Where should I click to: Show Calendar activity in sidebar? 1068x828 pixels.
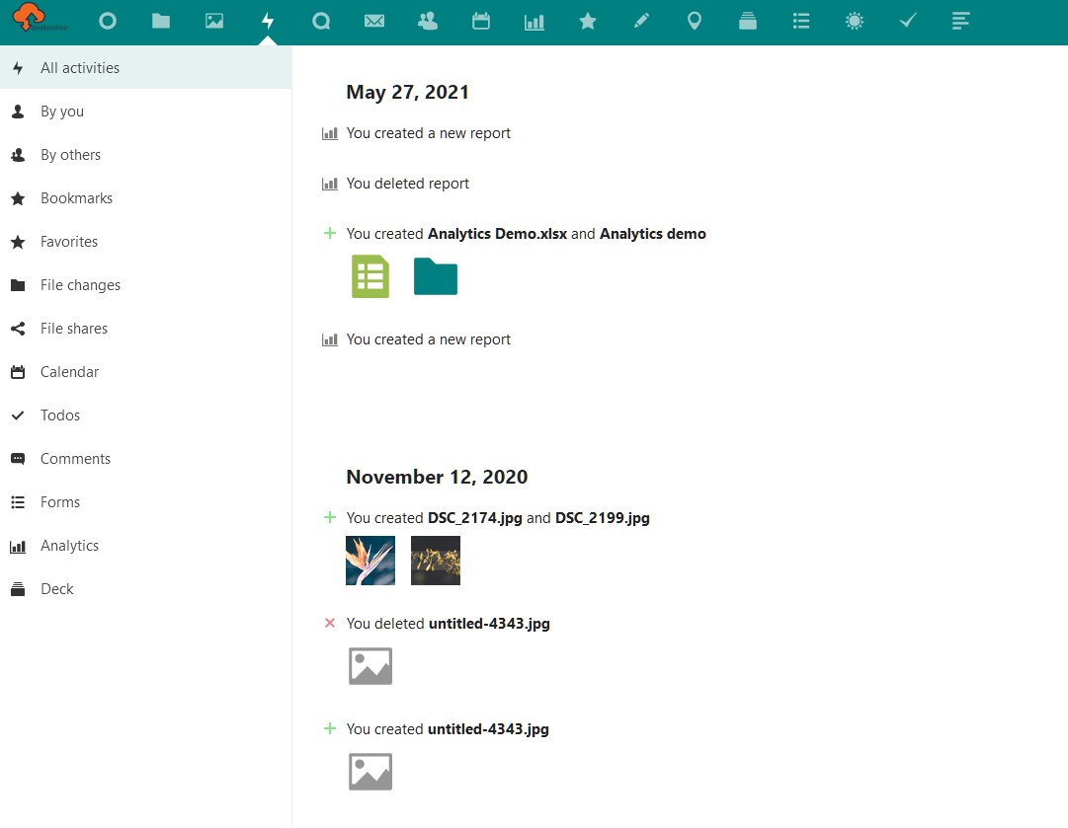coord(146,372)
